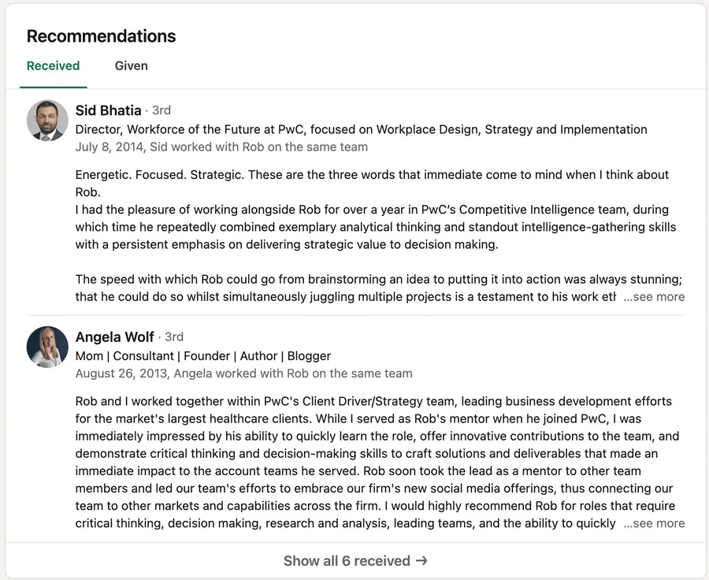Open the Recommendations section heading
Viewport: 709px width, 580px height.
click(x=101, y=36)
